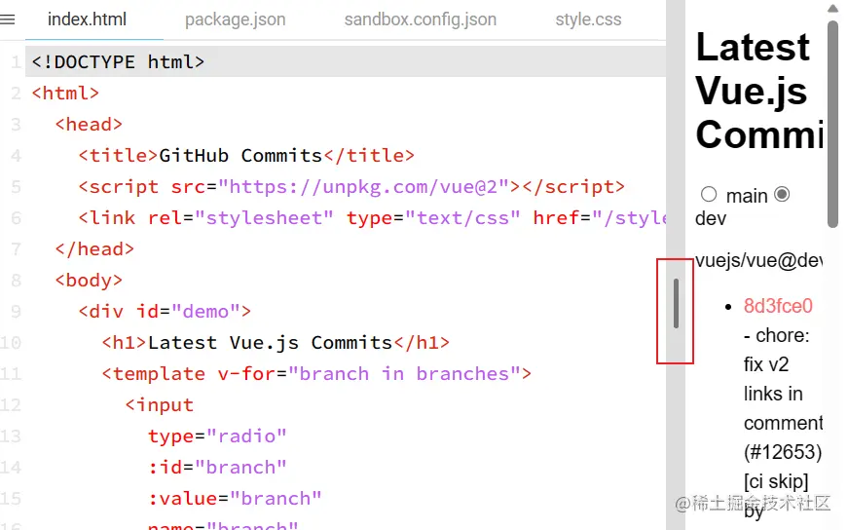Click the vuejs/vue@dev text in preview
Screen dimensions: 848x530
point(758,260)
